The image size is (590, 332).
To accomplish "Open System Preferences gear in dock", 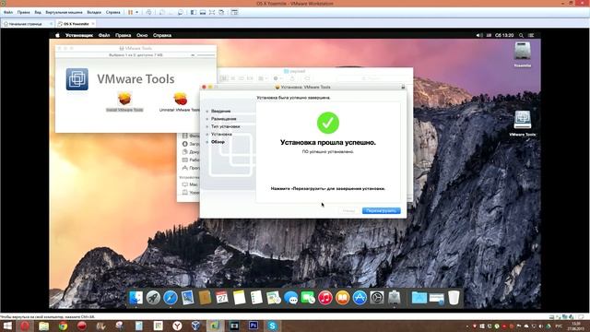I will (377, 298).
